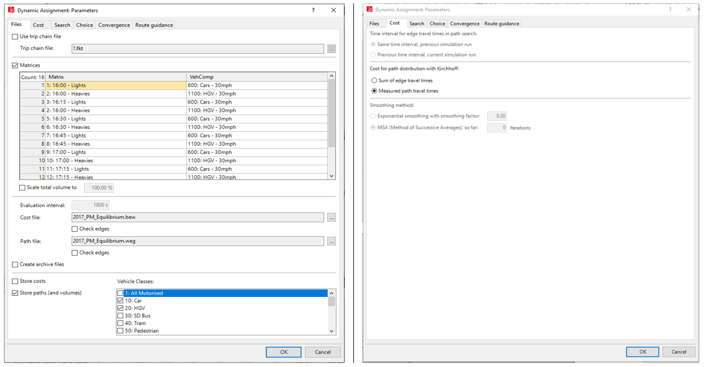
Task: Open Route guidance tab in left window
Action: 154,25
